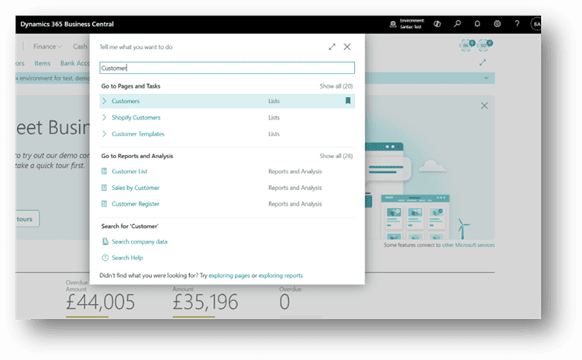Open the BA user account avatar
This screenshot has height=360, width=582.
pyautogui.click(x=536, y=24)
